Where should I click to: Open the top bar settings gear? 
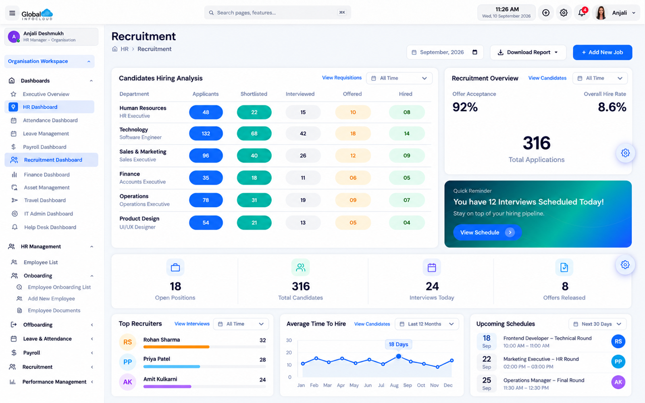(x=564, y=13)
